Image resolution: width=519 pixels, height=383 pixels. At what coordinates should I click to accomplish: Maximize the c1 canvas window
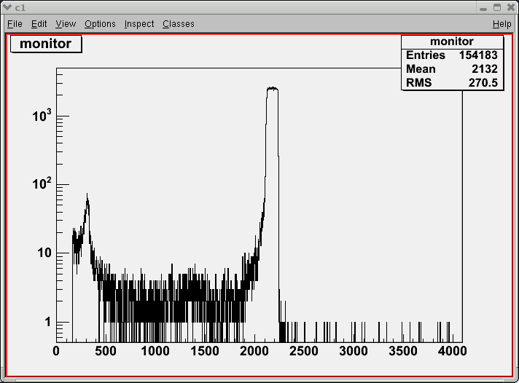(497, 7)
